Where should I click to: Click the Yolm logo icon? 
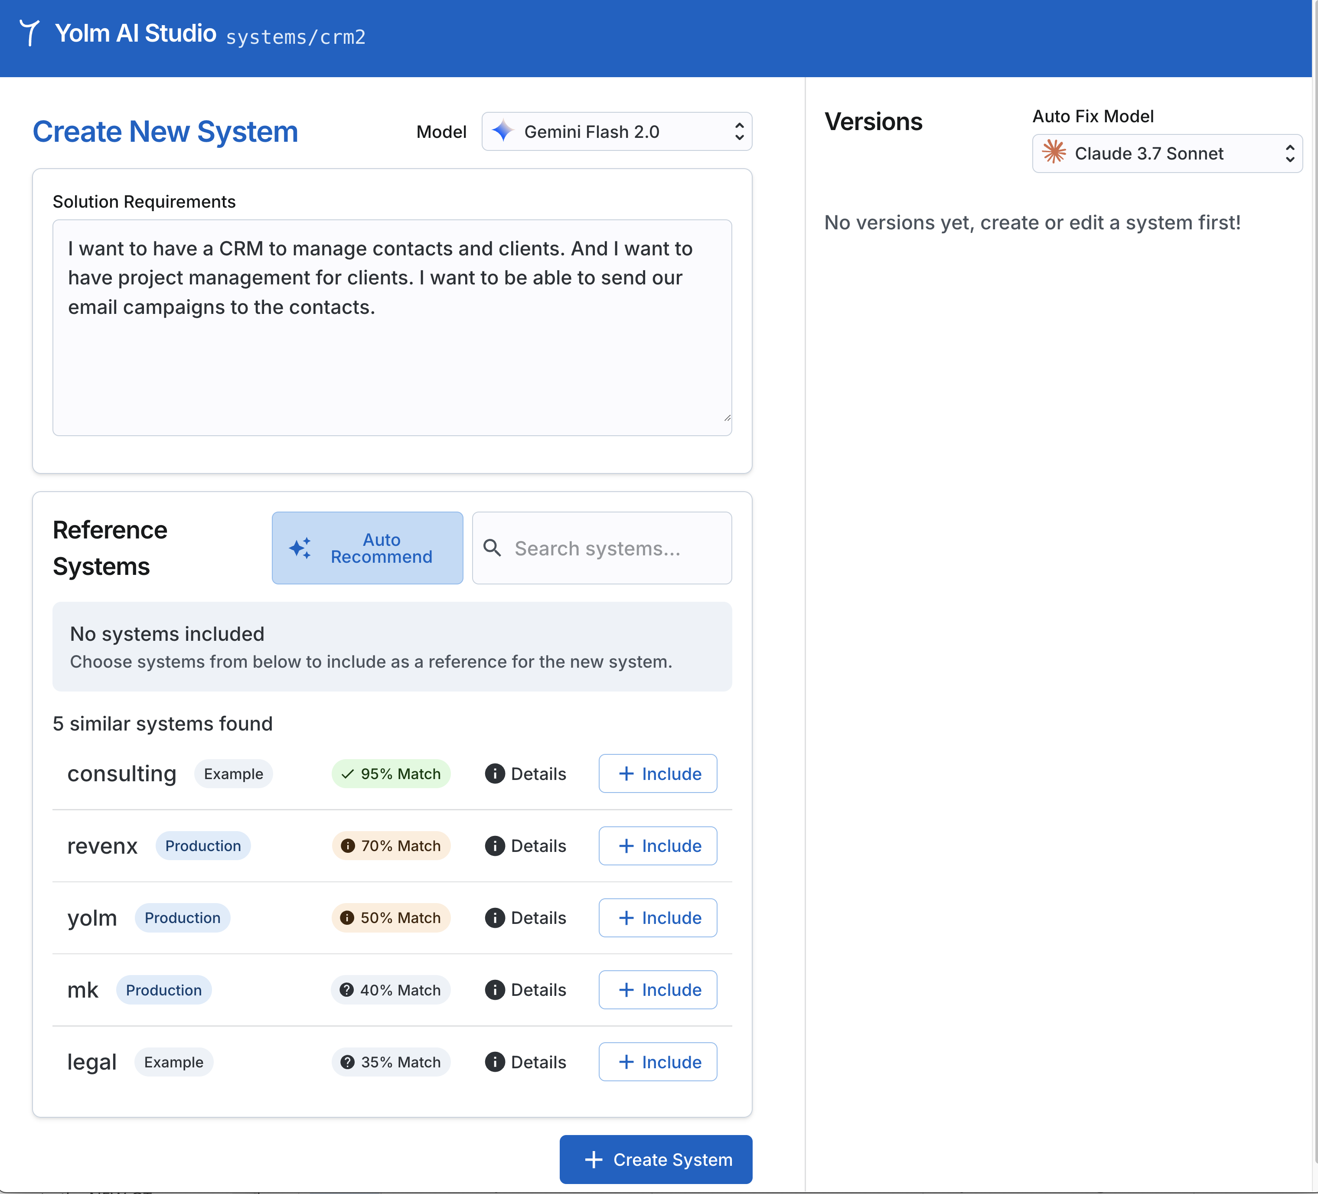tap(30, 33)
